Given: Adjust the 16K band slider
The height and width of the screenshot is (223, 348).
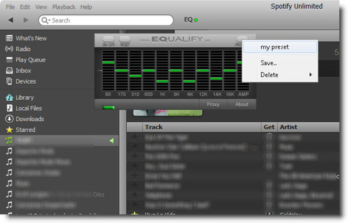Looking at the screenshot, I should tap(230, 71).
